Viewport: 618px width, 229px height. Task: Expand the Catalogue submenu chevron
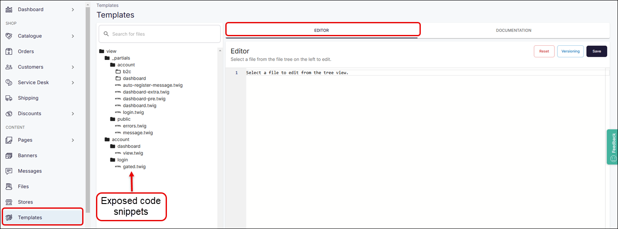(x=73, y=36)
